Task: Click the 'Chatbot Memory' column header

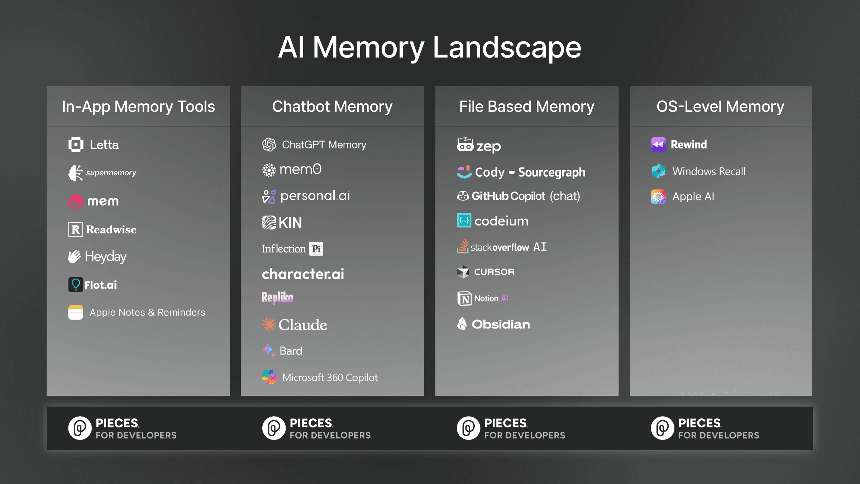Action: pyautogui.click(x=332, y=106)
